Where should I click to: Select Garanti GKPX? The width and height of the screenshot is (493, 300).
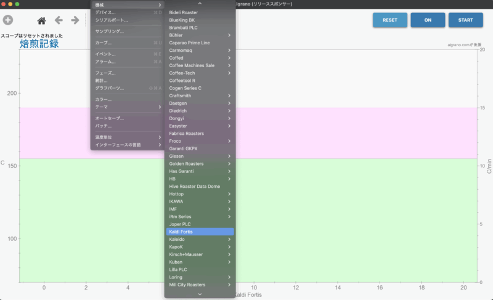(x=200, y=148)
